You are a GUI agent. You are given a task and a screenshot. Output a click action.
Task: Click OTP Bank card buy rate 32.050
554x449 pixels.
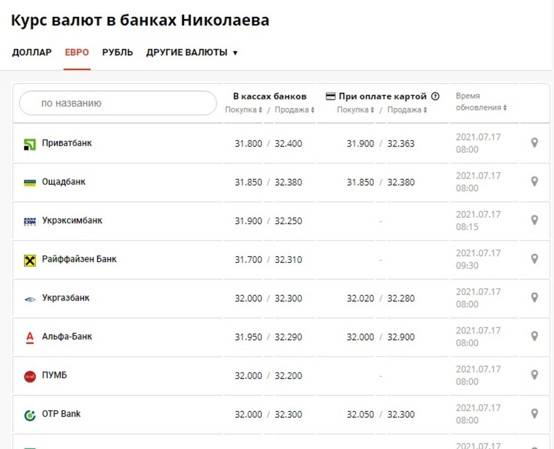click(360, 415)
